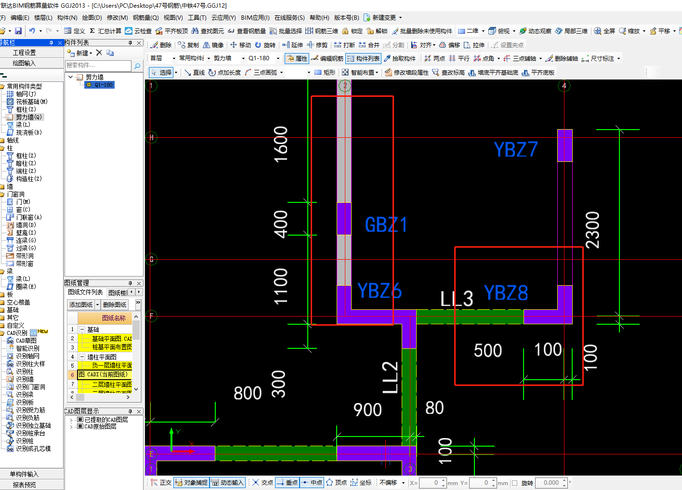Toggle 构件列表 component list button

pos(363,58)
